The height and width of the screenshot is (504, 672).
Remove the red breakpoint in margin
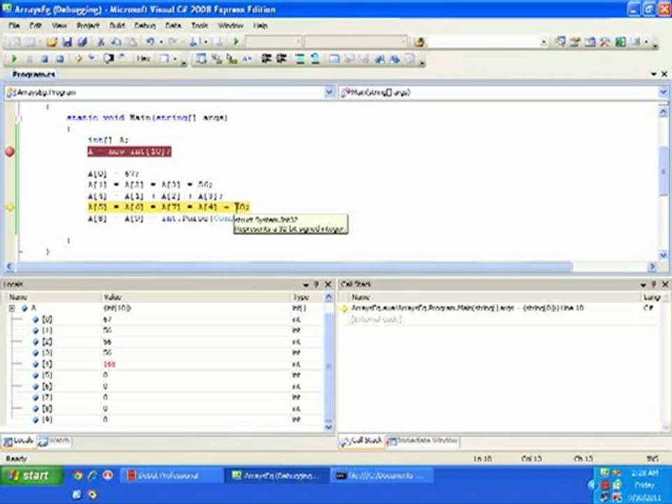10,151
